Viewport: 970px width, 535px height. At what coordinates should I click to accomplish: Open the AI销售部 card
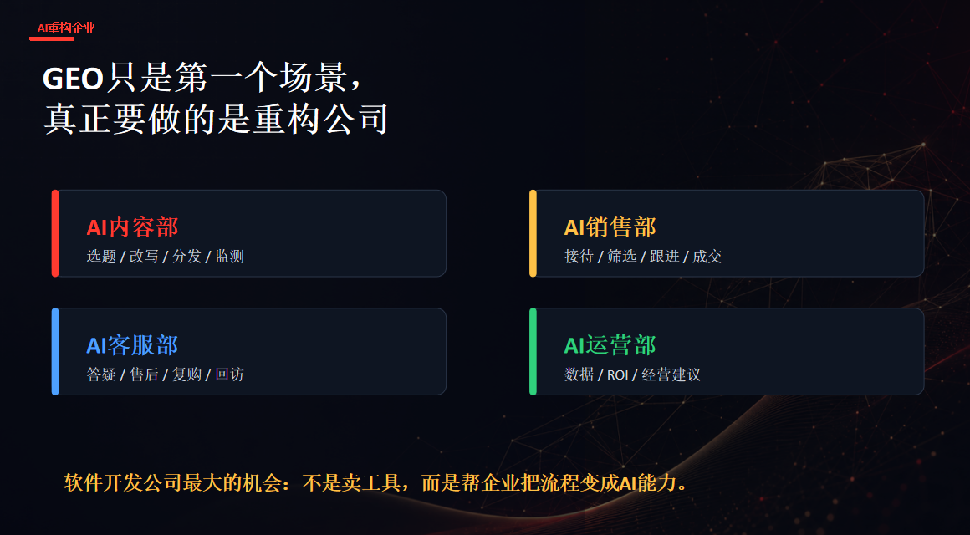727,233
